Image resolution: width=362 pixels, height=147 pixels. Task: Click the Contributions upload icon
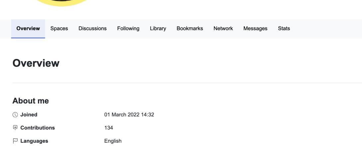[15, 128]
